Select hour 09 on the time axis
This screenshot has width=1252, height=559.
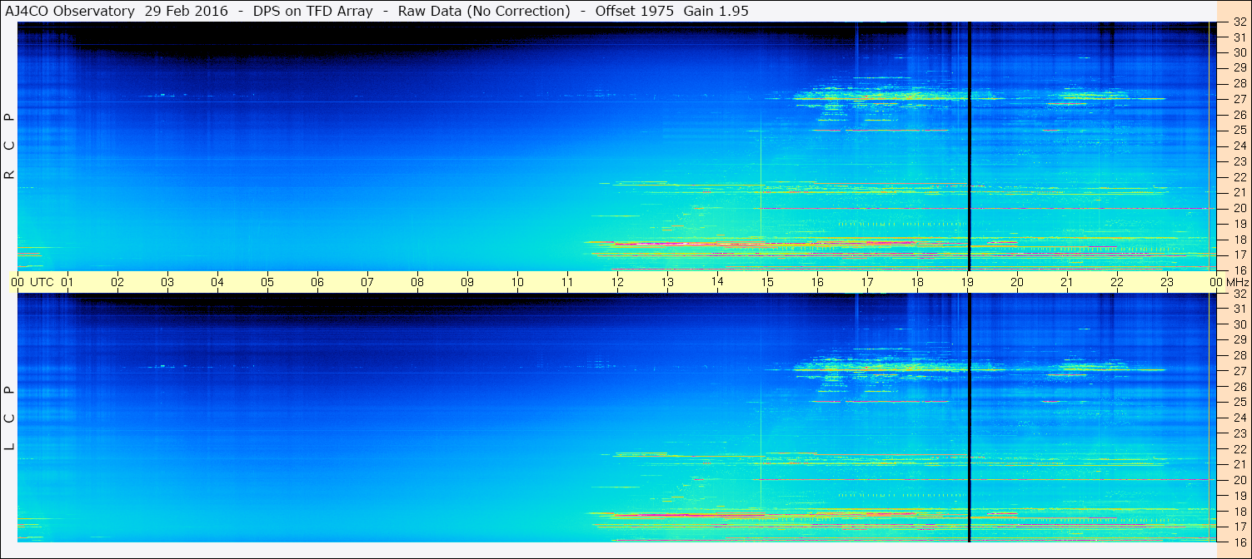pos(467,282)
